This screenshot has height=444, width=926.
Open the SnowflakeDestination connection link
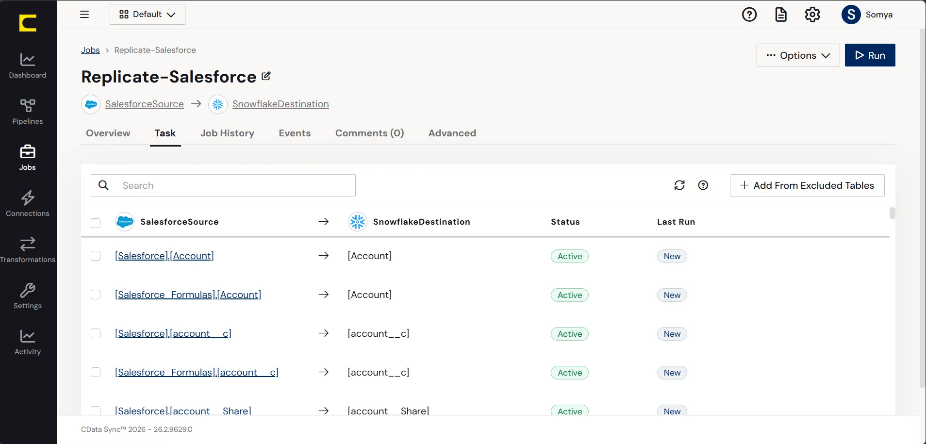pos(281,104)
